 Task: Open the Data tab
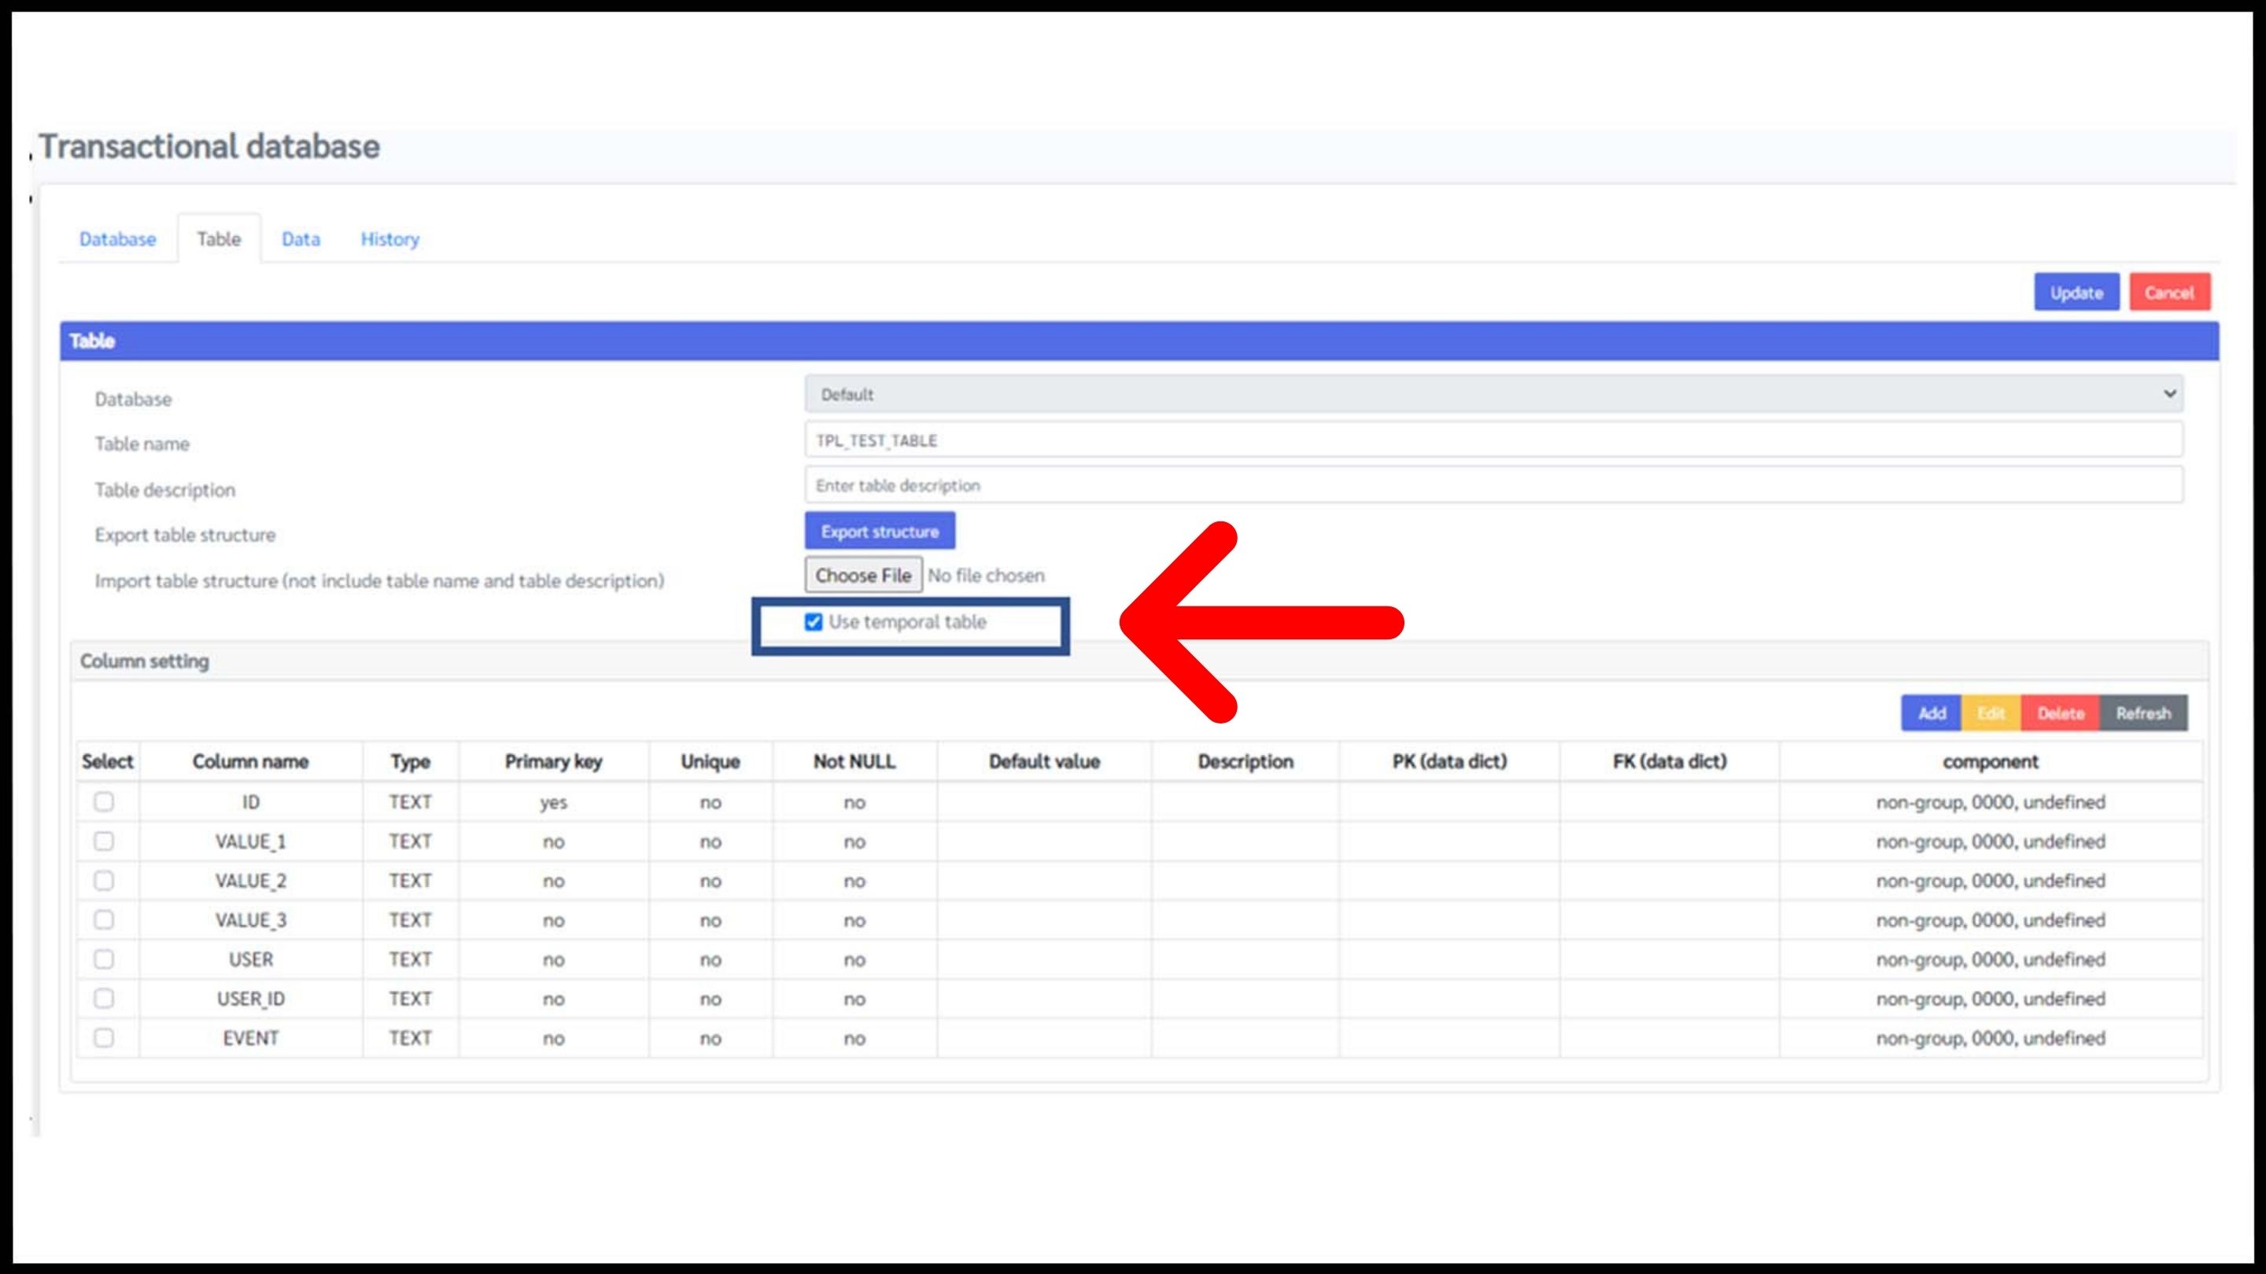click(301, 239)
